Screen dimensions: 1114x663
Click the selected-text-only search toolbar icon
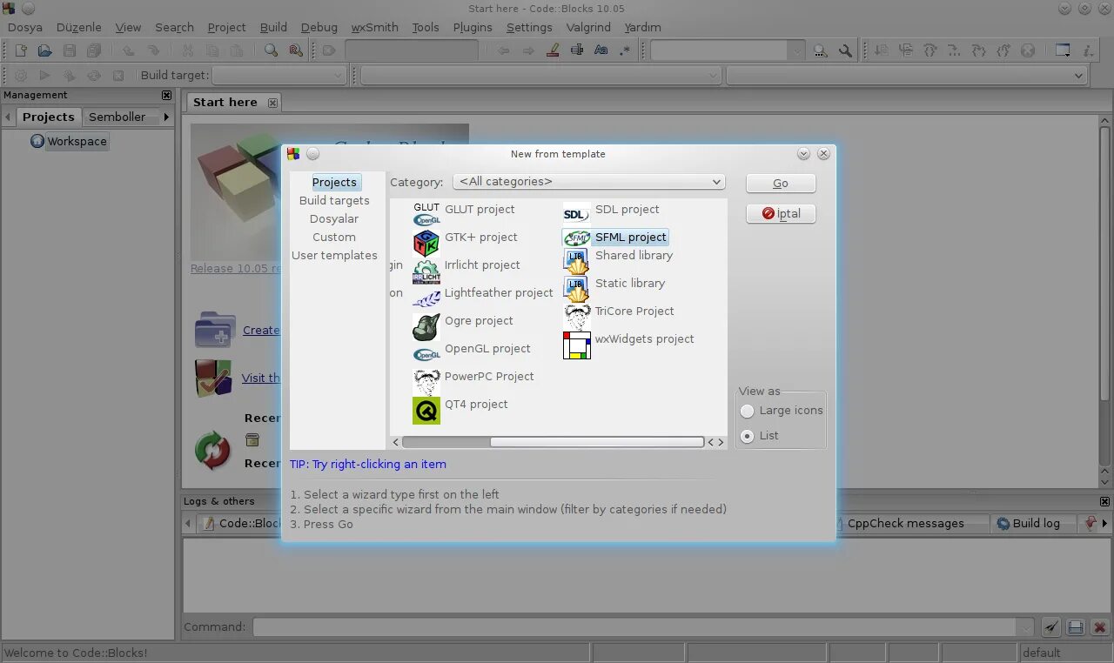(x=577, y=50)
